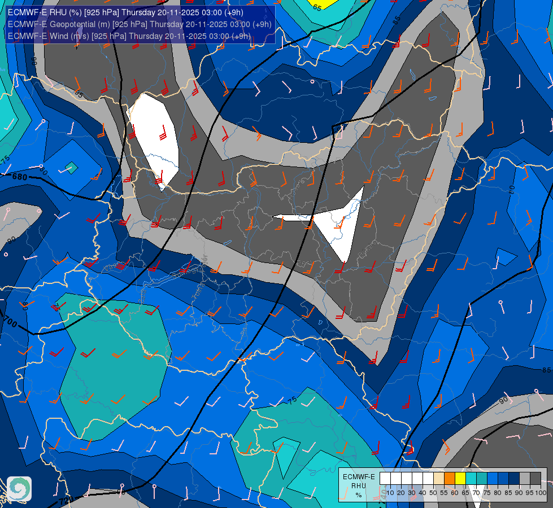Click the 'RHU' label in the legend box
This screenshot has height=508, width=553.
click(359, 486)
